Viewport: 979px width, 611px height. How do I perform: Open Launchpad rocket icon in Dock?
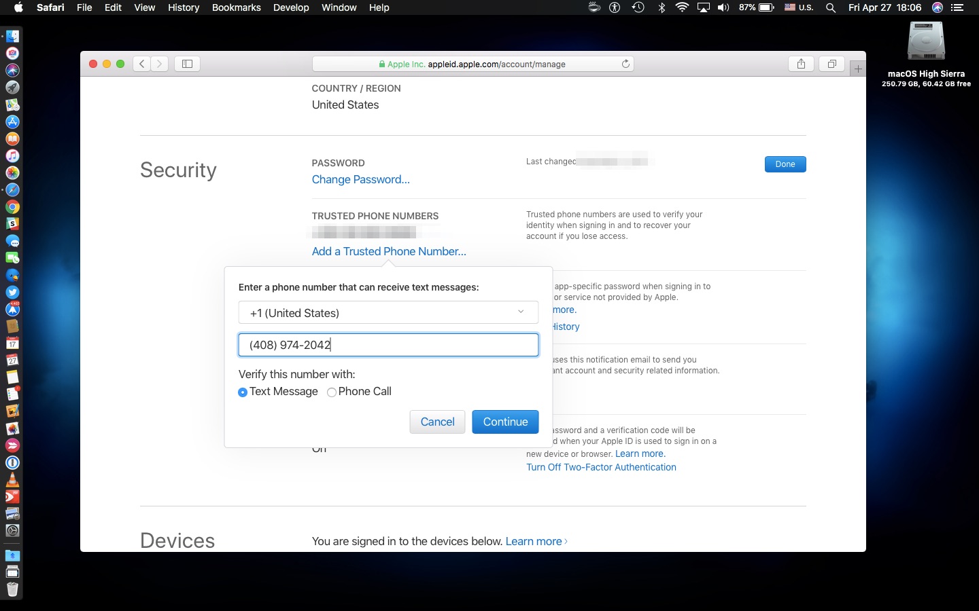pyautogui.click(x=12, y=87)
